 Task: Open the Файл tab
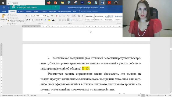4,11
